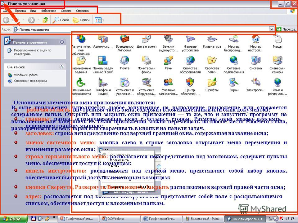The height and width of the screenshot is (223, 298).
Task: Collapse the См. также side panel
Action: [61, 67]
